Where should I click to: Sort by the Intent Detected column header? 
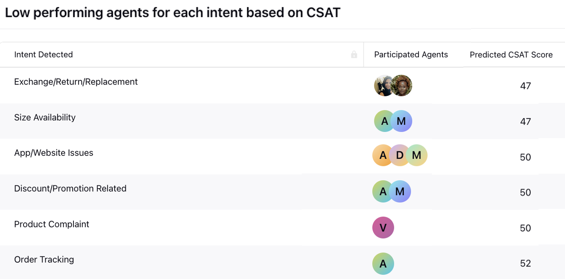pyautogui.click(x=44, y=55)
